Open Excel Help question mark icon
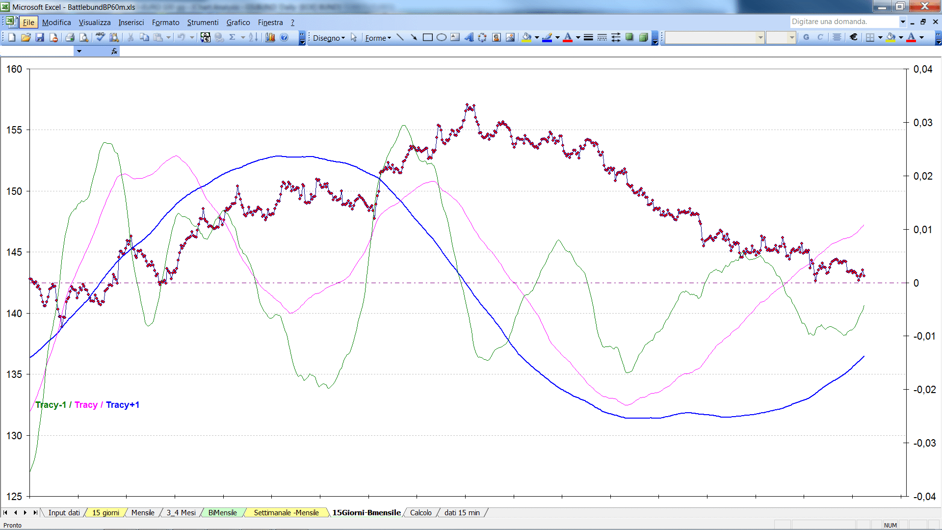 (284, 37)
